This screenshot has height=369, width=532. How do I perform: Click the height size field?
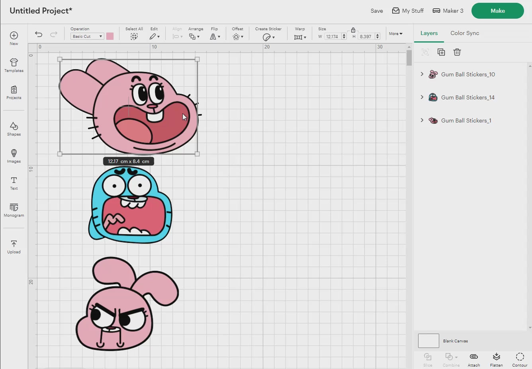[x=366, y=36]
